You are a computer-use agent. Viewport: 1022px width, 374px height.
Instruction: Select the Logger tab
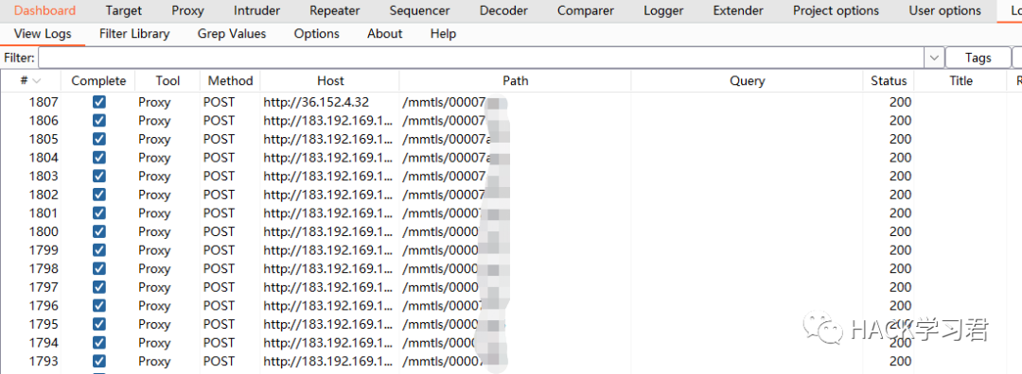click(663, 11)
